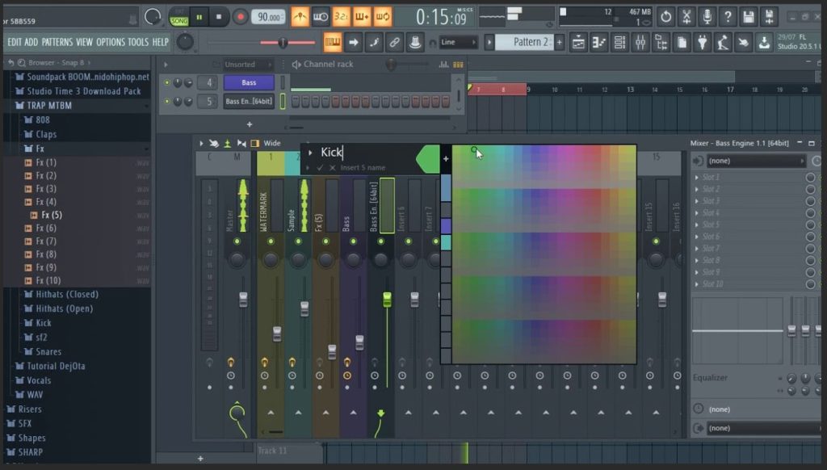Select the Bass En..[64bit] channel button

249,101
